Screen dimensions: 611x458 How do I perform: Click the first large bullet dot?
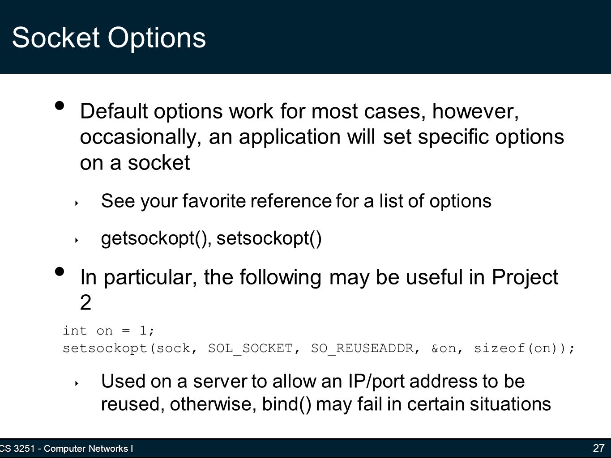tap(59, 106)
